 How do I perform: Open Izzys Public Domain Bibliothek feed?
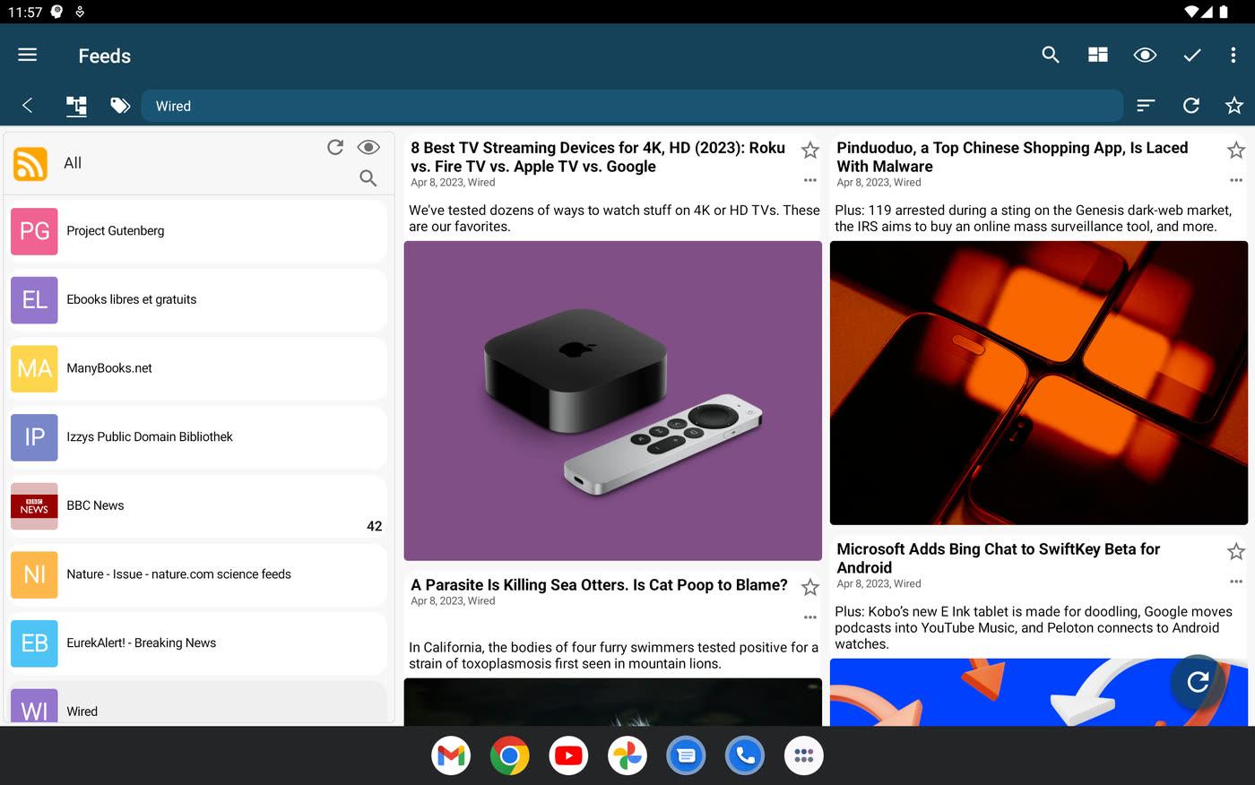coord(199,437)
